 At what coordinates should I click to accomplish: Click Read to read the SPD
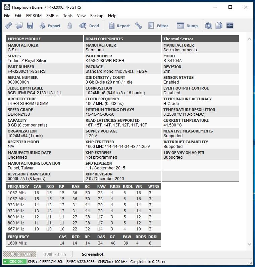tap(89, 26)
